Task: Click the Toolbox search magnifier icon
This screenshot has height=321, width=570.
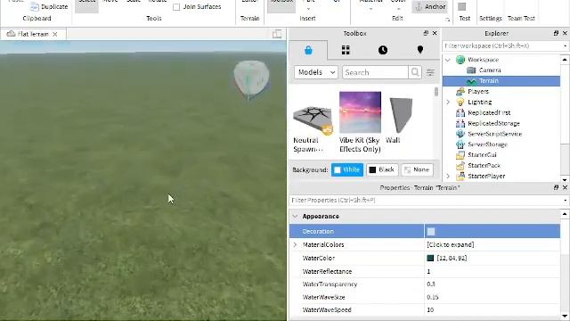Action: [x=415, y=72]
